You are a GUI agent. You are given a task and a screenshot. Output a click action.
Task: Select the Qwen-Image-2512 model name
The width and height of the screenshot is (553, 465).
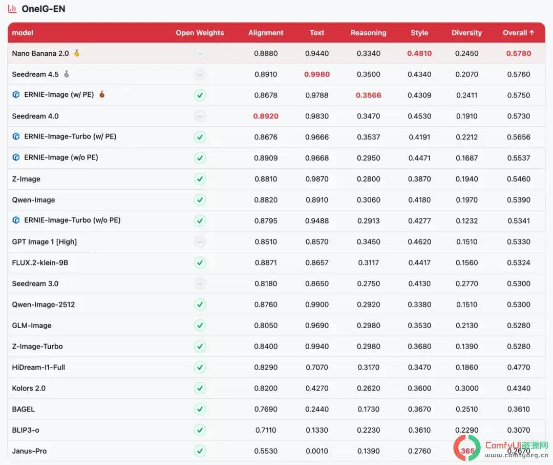pos(44,305)
